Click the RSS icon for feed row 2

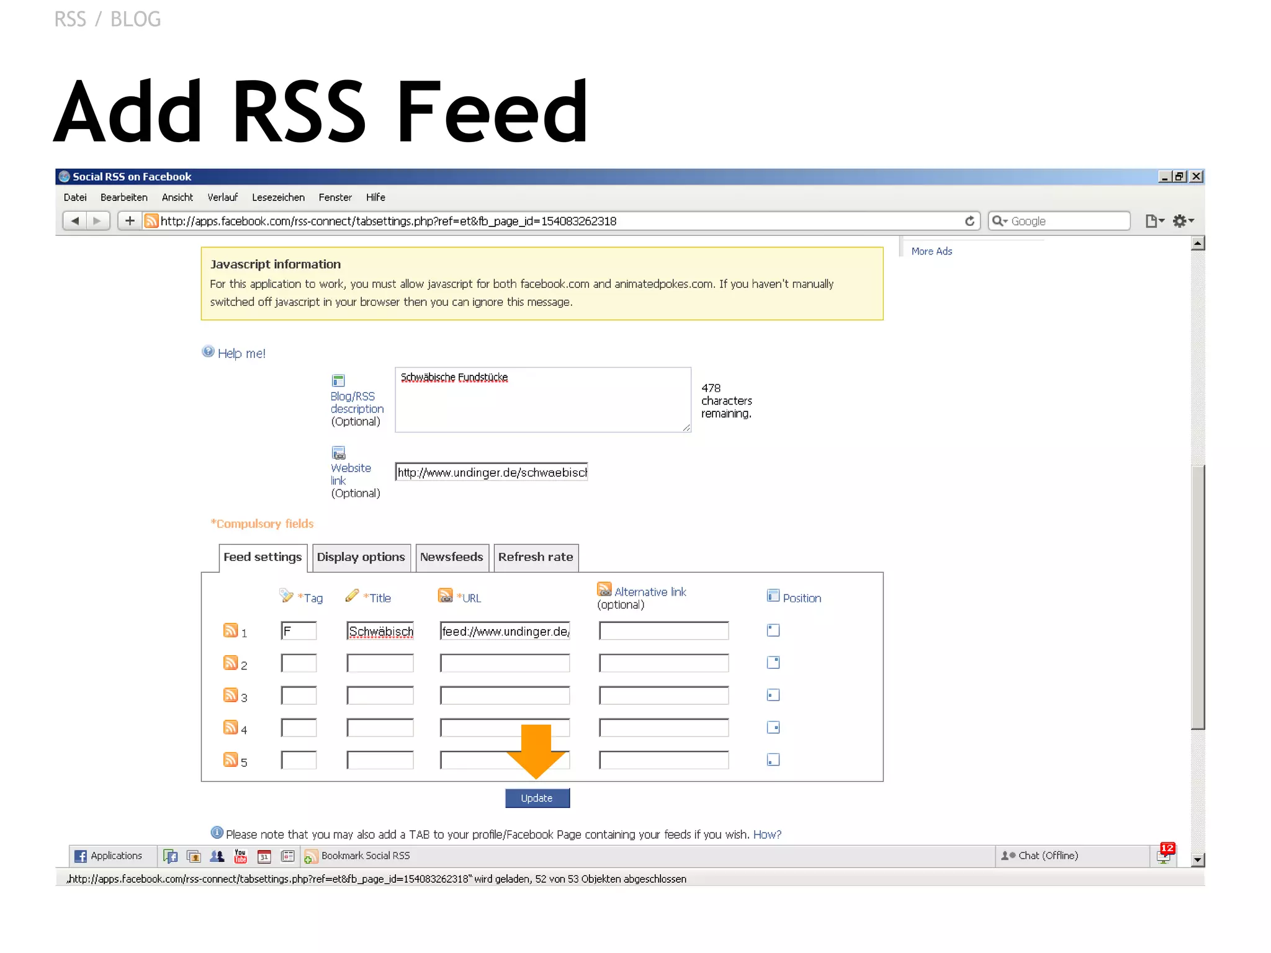pos(230,663)
